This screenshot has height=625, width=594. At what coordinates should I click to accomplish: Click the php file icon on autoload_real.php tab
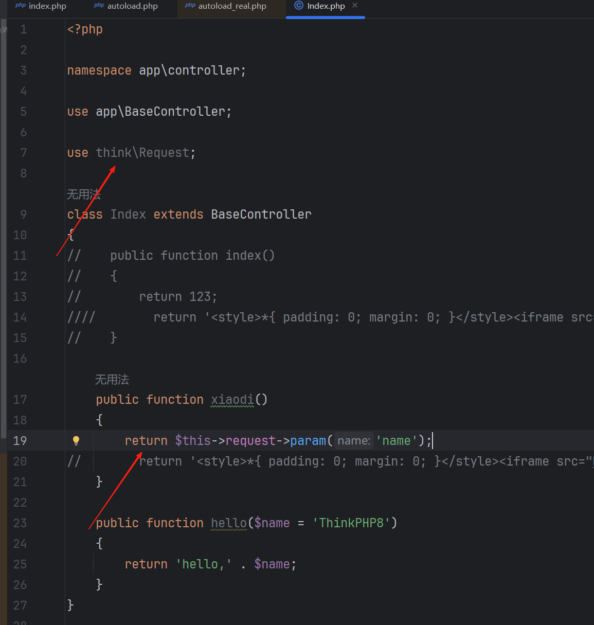(x=190, y=5)
